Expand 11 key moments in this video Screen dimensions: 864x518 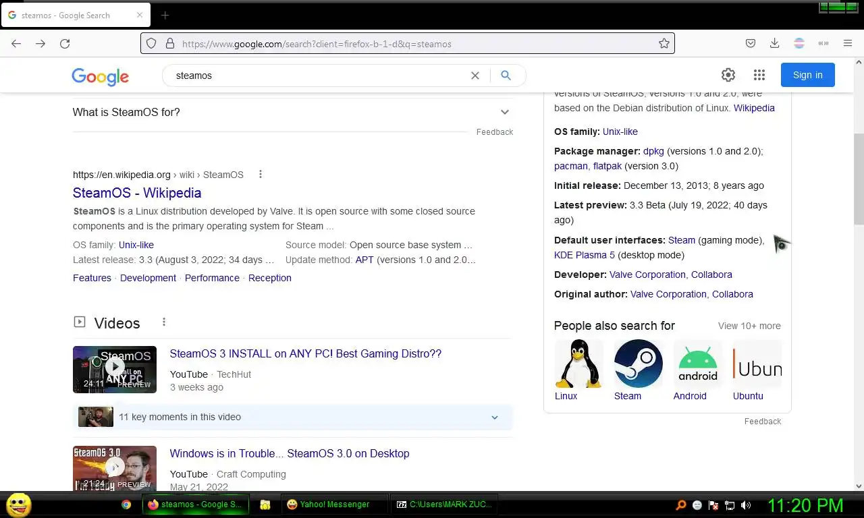point(293,417)
